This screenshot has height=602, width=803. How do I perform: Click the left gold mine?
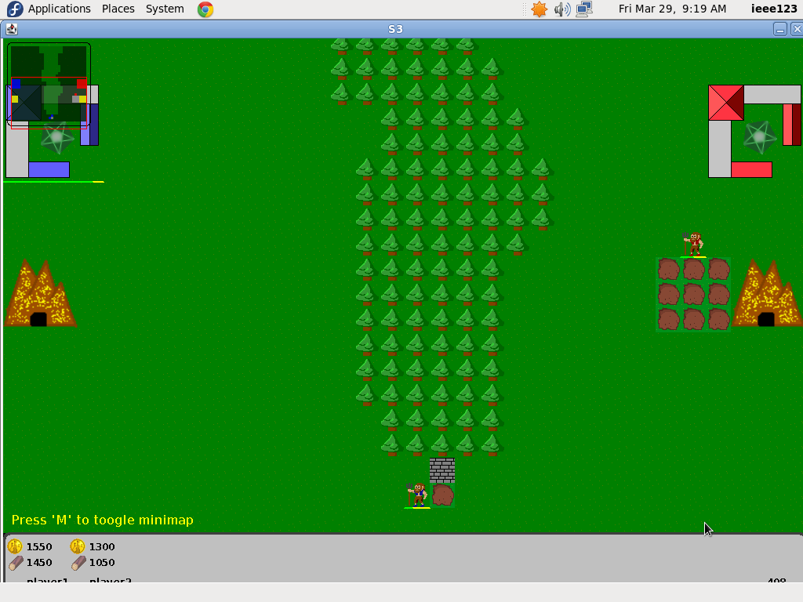pos(40,296)
